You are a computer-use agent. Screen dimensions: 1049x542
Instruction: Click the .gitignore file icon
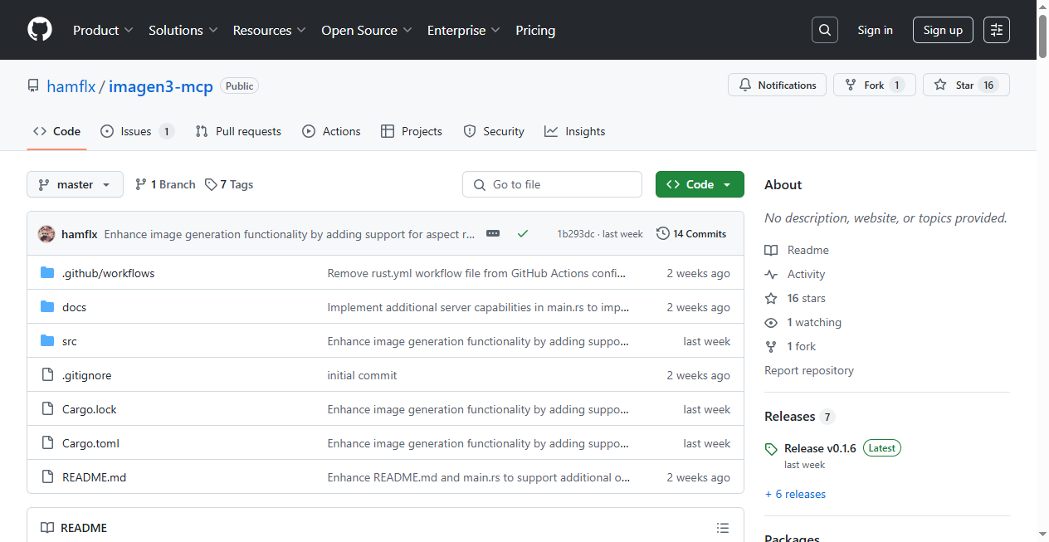47,375
